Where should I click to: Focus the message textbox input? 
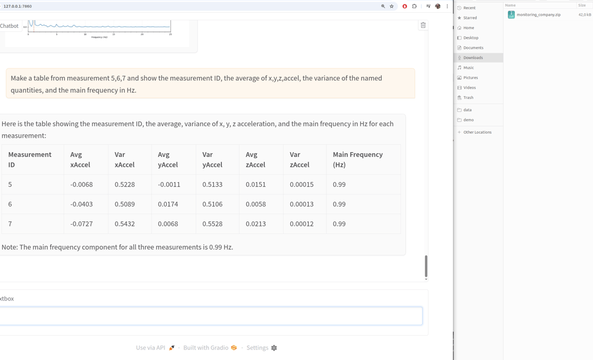pyautogui.click(x=210, y=316)
